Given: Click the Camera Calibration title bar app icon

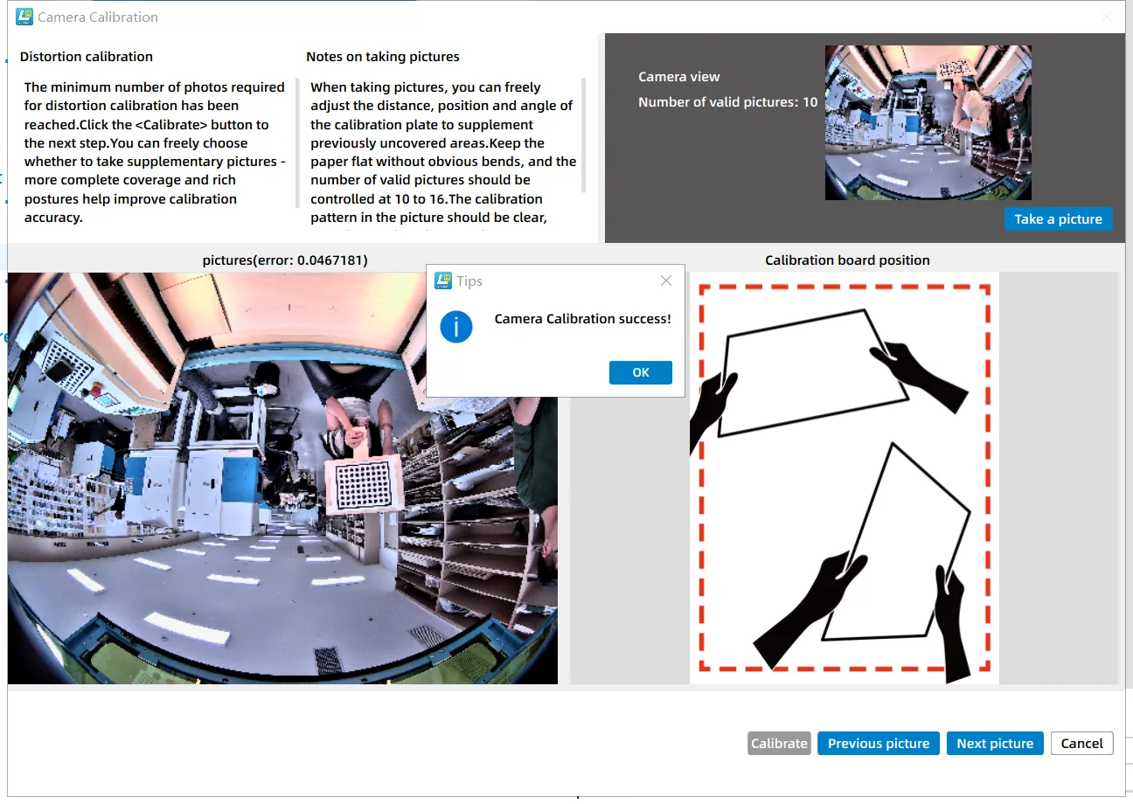Looking at the screenshot, I should (24, 17).
